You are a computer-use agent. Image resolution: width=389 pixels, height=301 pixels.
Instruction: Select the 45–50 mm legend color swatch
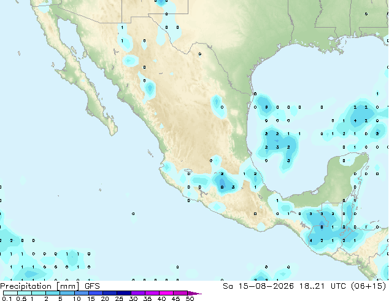point(180,293)
